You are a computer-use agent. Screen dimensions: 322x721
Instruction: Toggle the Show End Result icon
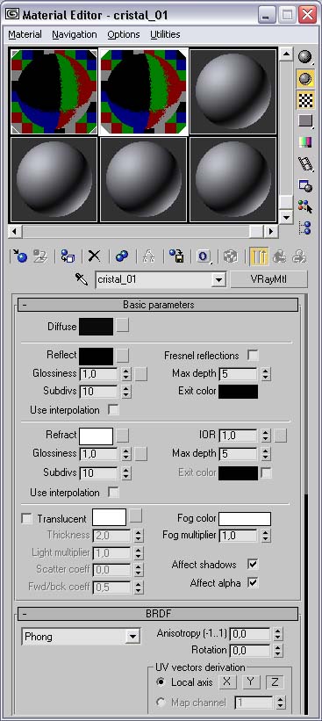point(259,256)
